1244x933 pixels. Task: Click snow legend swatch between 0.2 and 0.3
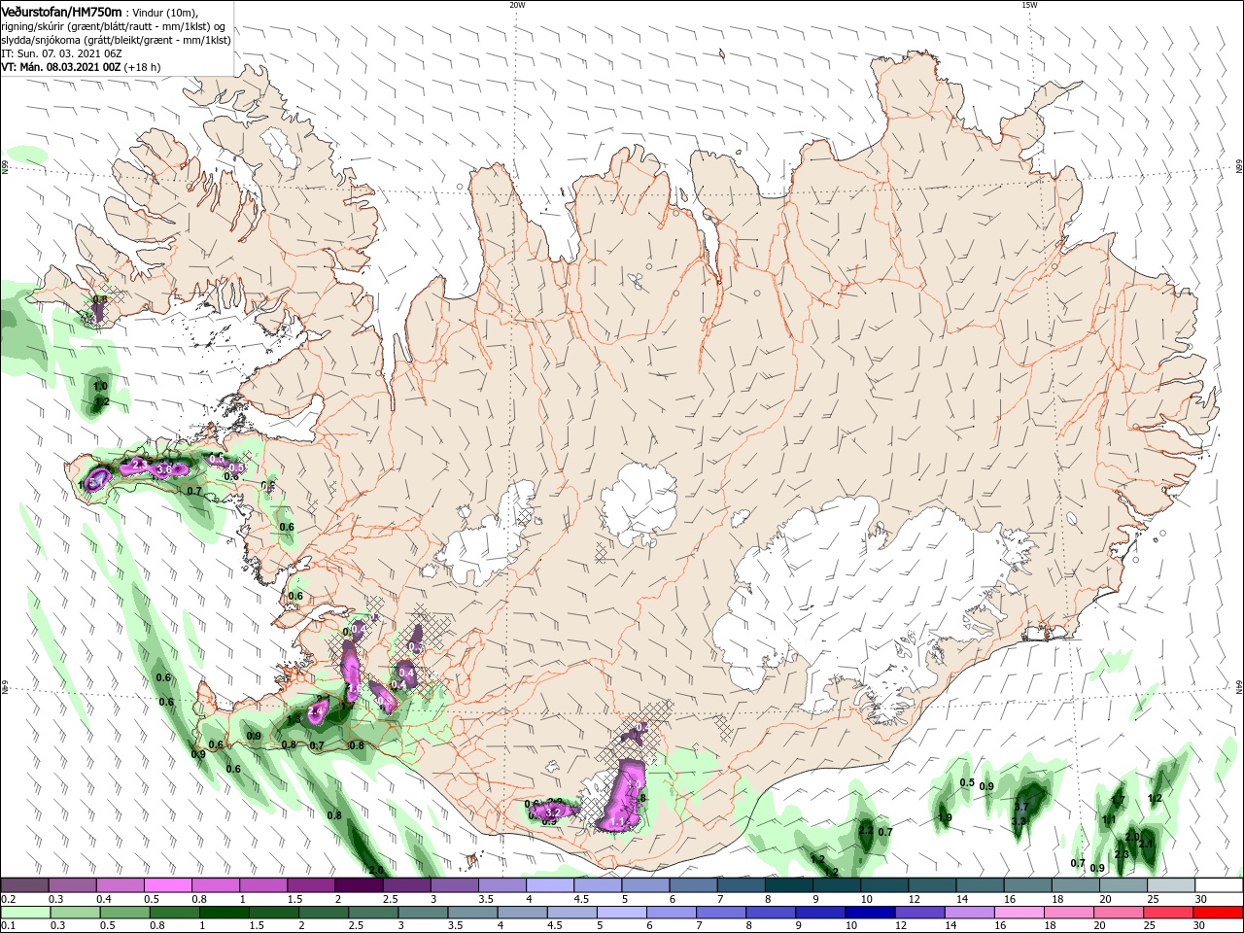[24, 885]
